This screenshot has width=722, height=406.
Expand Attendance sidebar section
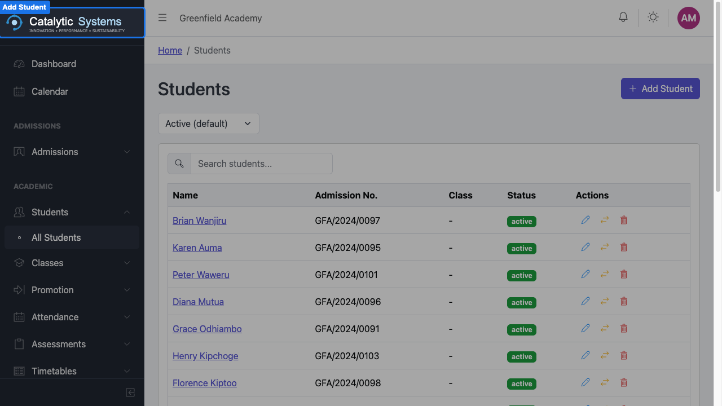[72, 317]
